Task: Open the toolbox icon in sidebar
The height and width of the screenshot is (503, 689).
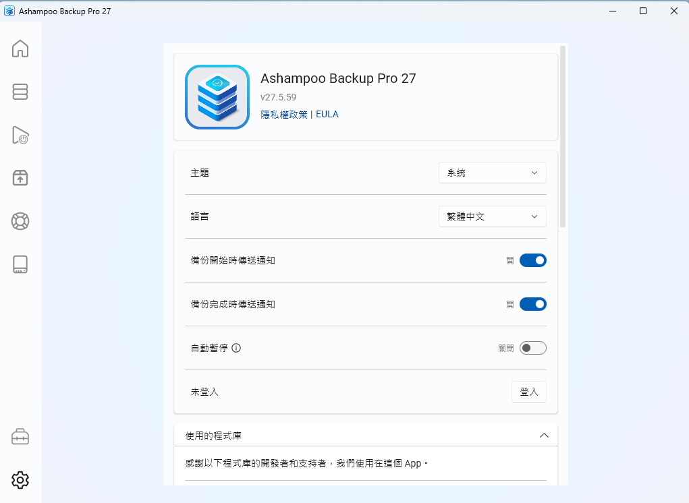Action: pyautogui.click(x=20, y=437)
